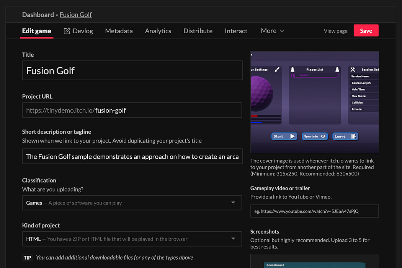Viewport: 402px width, 268px height.
Task: Open the Distribute tab
Action: [198, 31]
